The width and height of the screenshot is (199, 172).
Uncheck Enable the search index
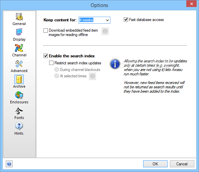click(45, 56)
